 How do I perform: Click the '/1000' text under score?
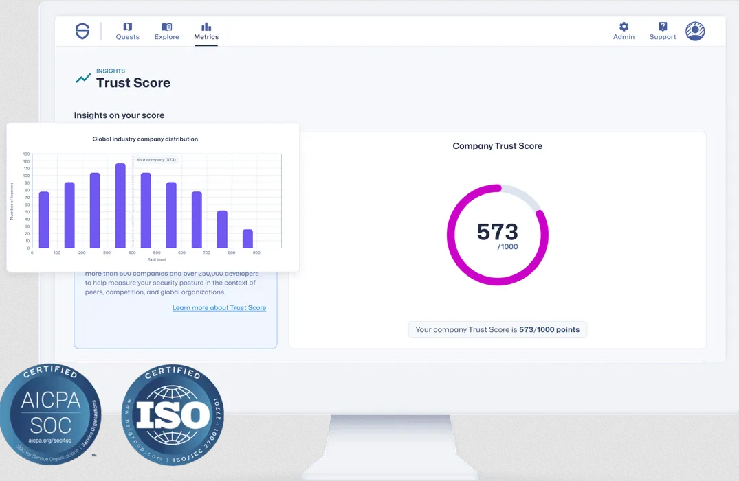(507, 246)
